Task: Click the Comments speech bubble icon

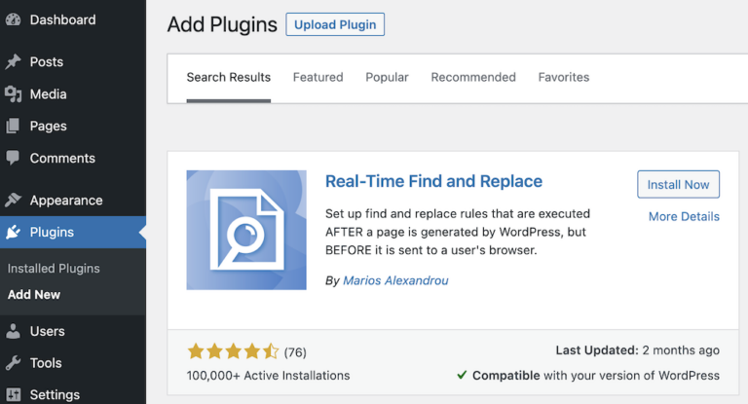Action: point(13,158)
